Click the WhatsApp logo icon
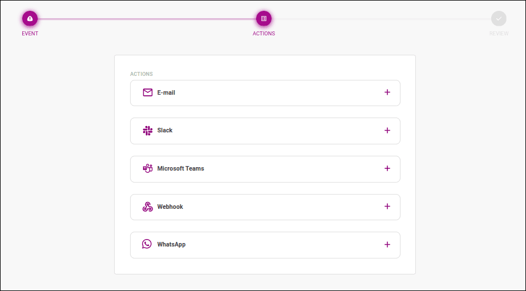 click(x=147, y=244)
